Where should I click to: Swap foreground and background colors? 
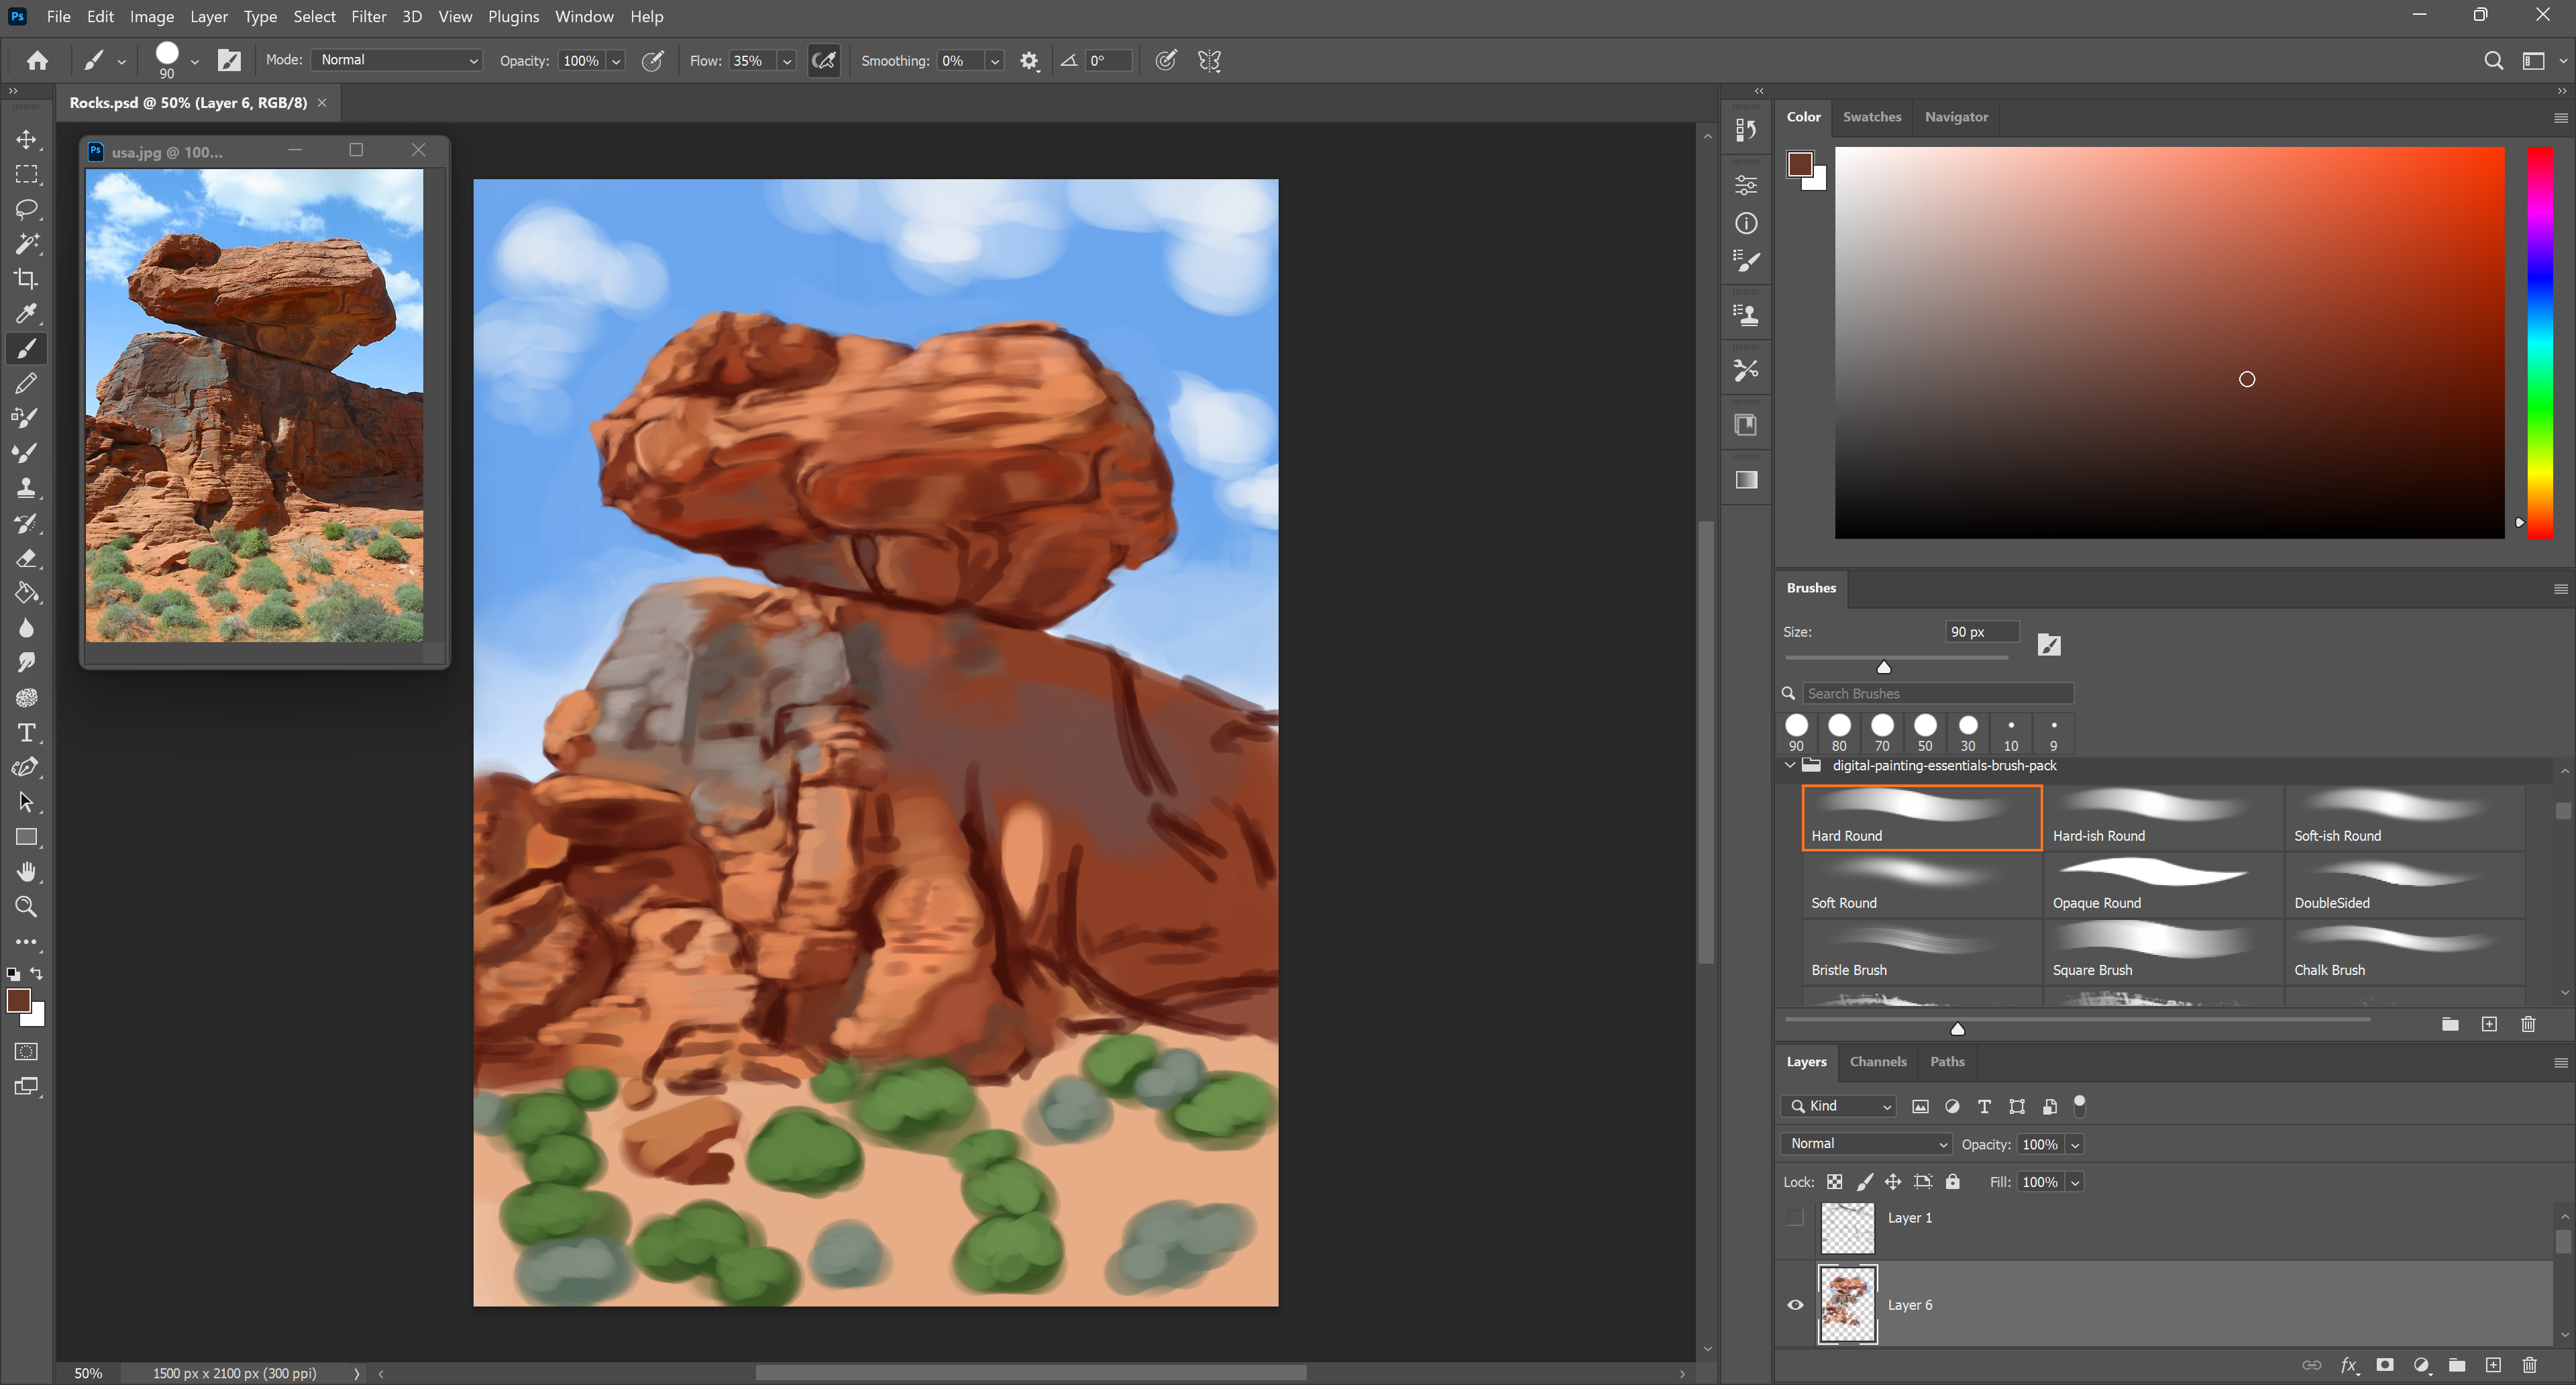coord(37,973)
